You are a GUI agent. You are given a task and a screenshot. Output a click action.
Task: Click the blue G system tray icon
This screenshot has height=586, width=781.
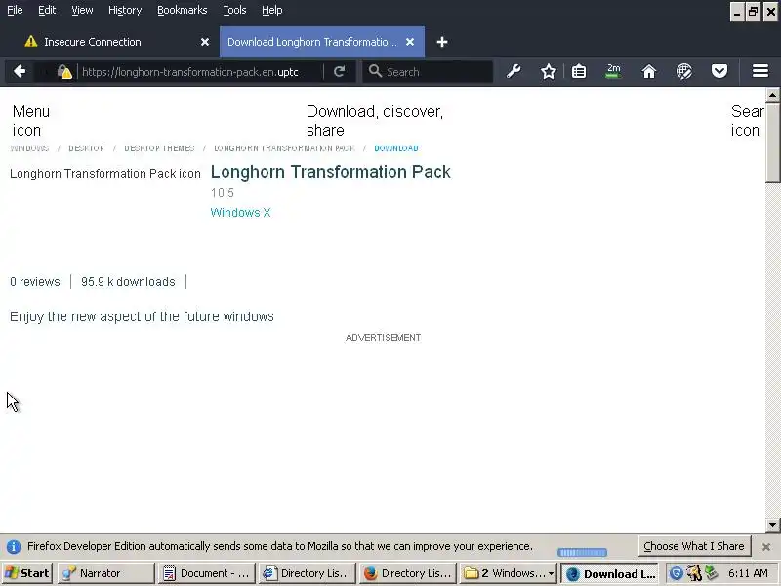(x=676, y=573)
